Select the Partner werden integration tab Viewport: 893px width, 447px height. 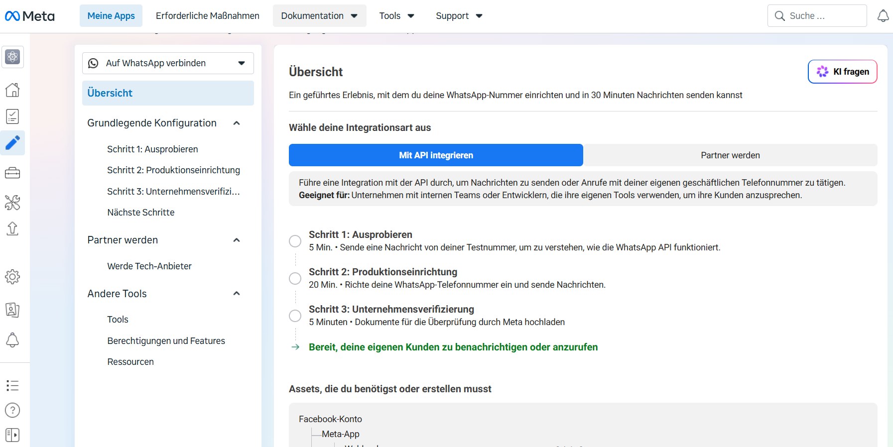click(730, 155)
